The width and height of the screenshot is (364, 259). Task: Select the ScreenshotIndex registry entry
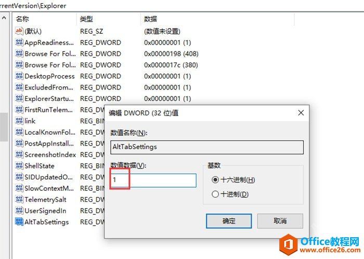pos(50,155)
